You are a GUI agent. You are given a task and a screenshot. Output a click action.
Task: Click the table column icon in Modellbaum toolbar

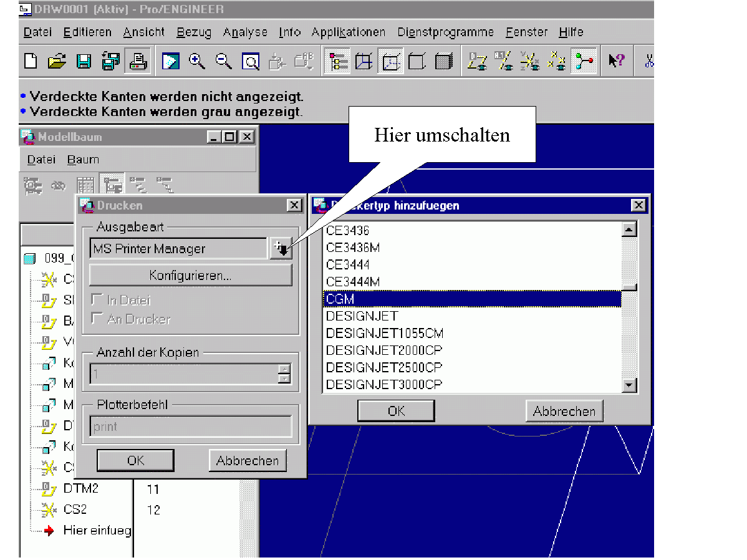click(85, 185)
